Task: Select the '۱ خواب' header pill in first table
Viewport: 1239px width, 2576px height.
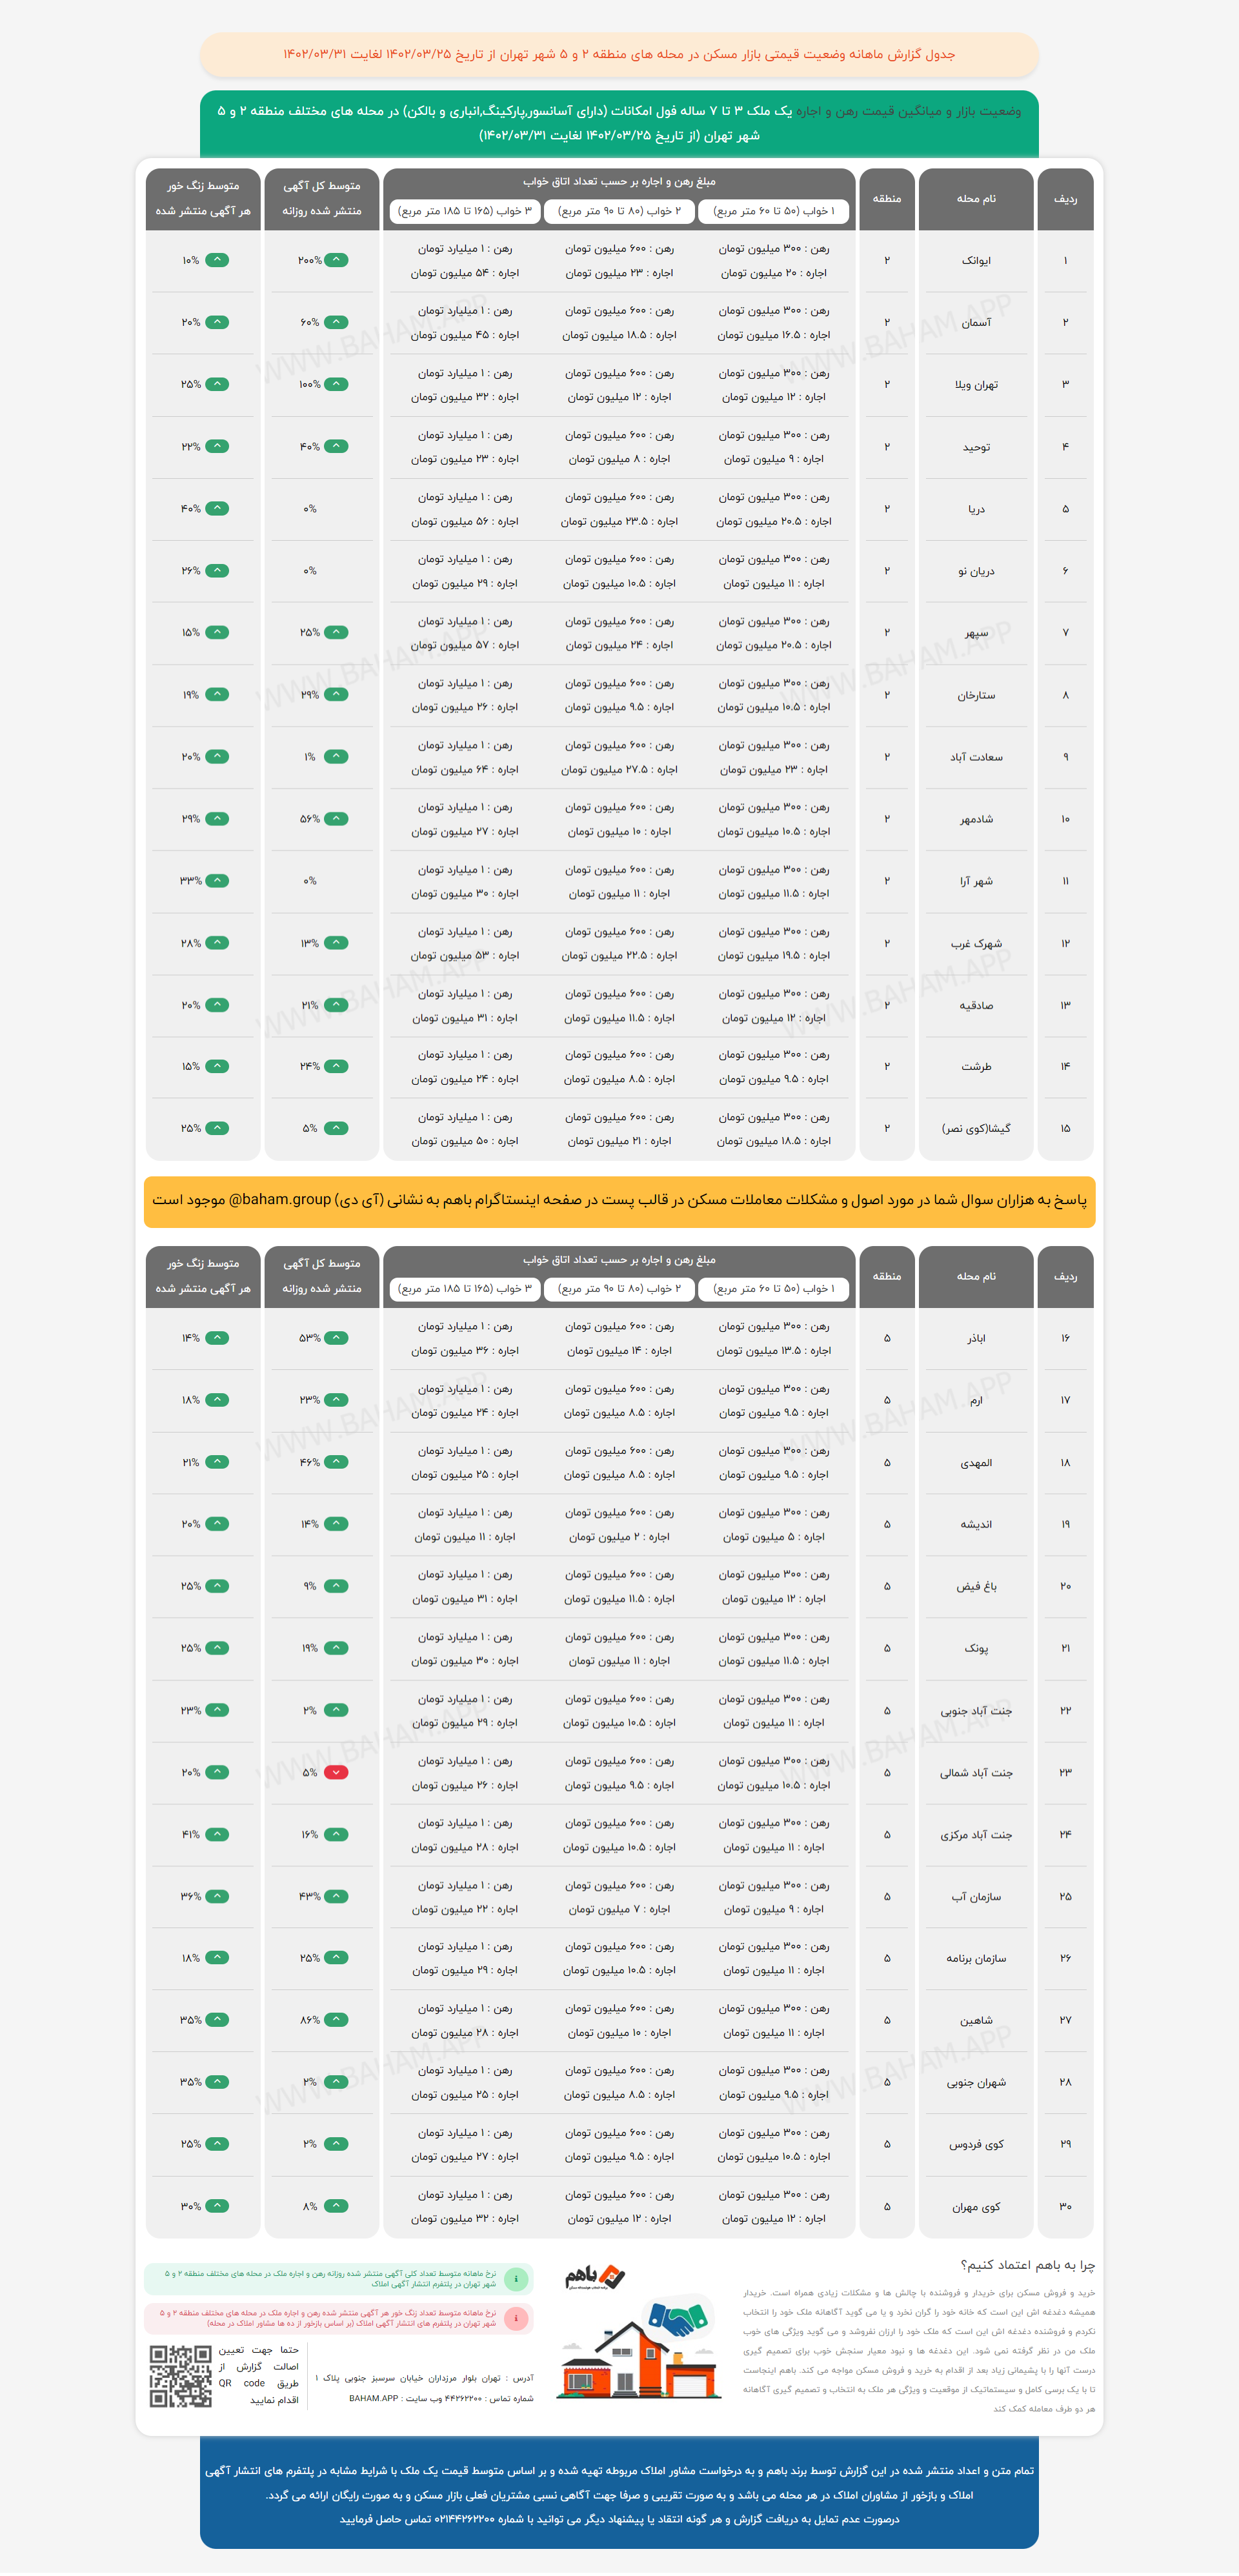Action: [774, 211]
